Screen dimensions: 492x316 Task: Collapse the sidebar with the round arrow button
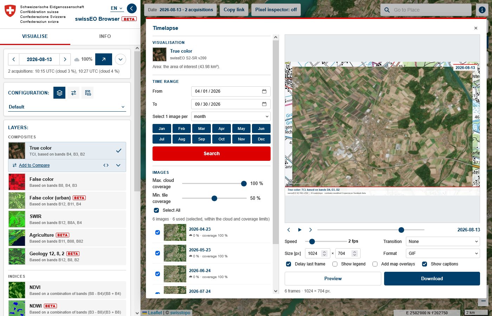click(x=131, y=8)
